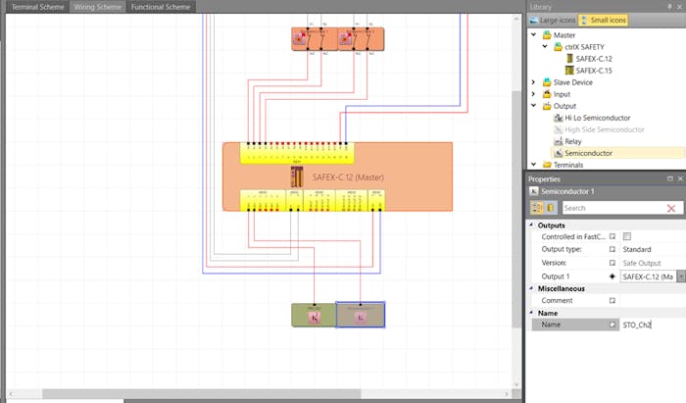This screenshot has width=686, height=403.
Task: Click the Terminals folder icon
Action: pyautogui.click(x=547, y=165)
